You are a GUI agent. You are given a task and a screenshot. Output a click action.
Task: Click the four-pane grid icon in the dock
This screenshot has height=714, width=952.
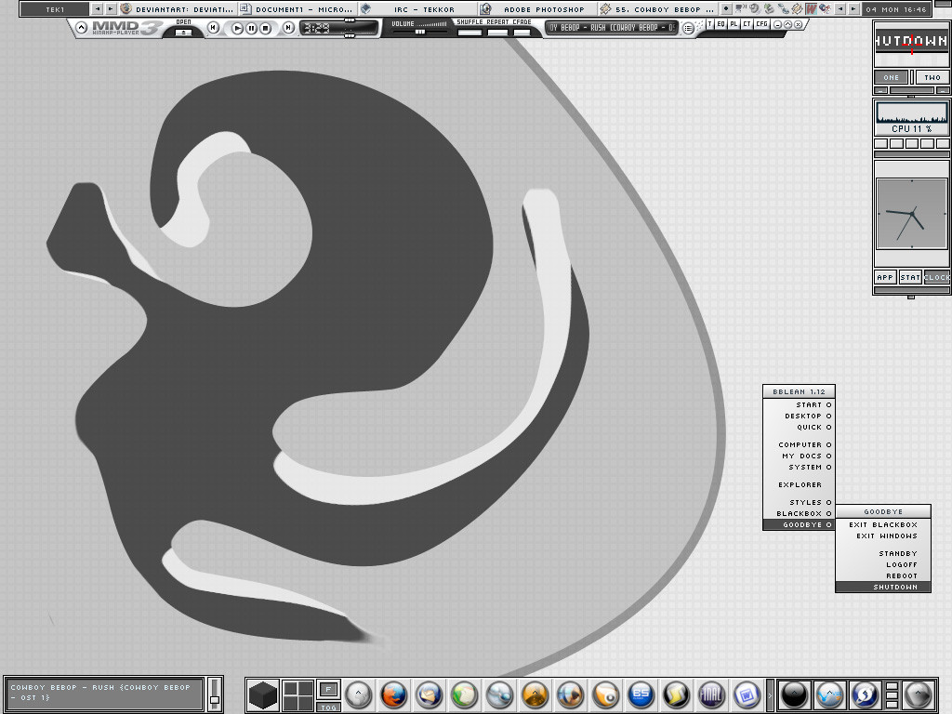coord(298,694)
